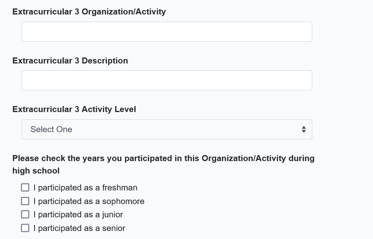Click into the Extracurricular 3 Description field
Screen dimensions: 373x239
[167, 80]
